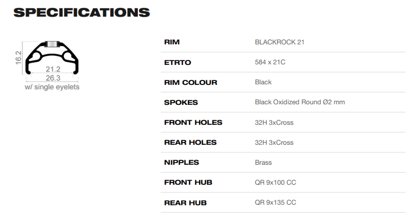Click Black Oxidized Round Ø2 mm text
Viewport: 413px width, 213px height.
[x=300, y=102]
